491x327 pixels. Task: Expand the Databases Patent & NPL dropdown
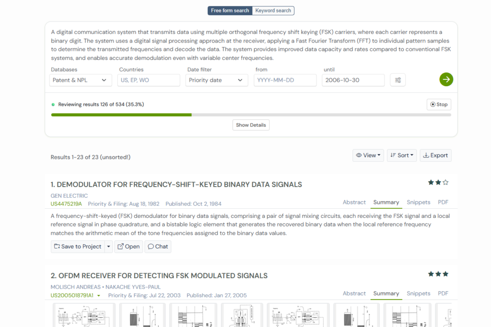pos(81,80)
